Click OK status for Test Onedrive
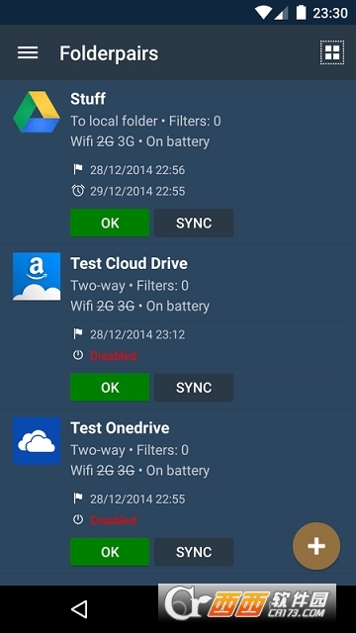 pos(110,552)
